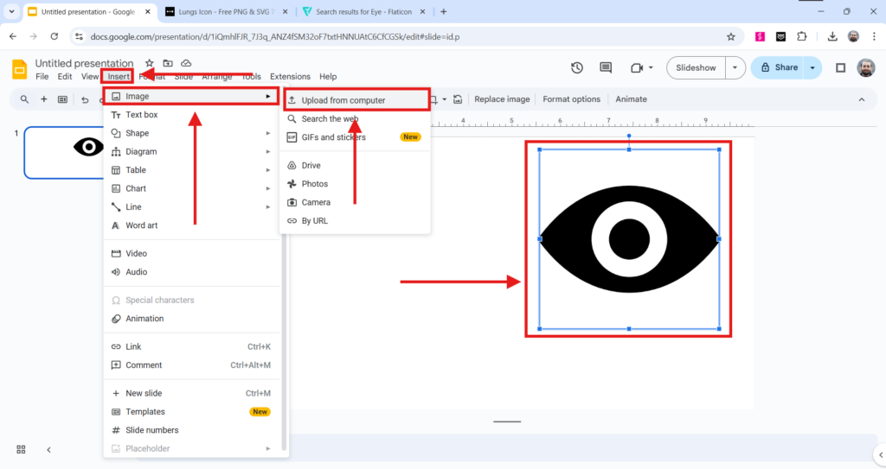This screenshot has height=469, width=886.
Task: Open version history clock icon
Action: pyautogui.click(x=577, y=68)
